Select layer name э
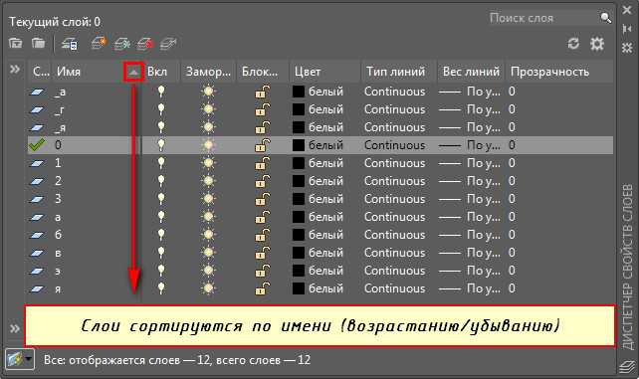Screen dimensions: 639x379 58,272
